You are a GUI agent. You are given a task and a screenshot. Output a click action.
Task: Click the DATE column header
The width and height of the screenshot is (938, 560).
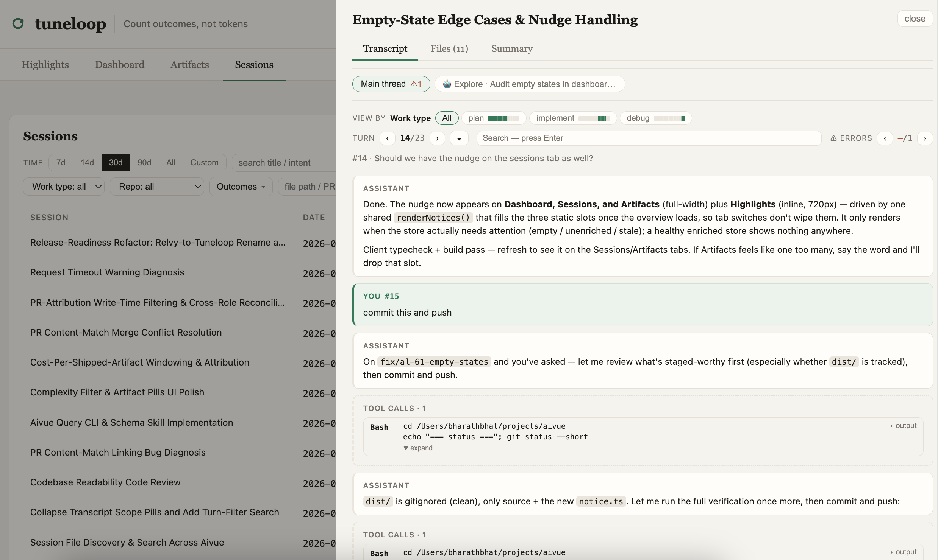point(314,218)
